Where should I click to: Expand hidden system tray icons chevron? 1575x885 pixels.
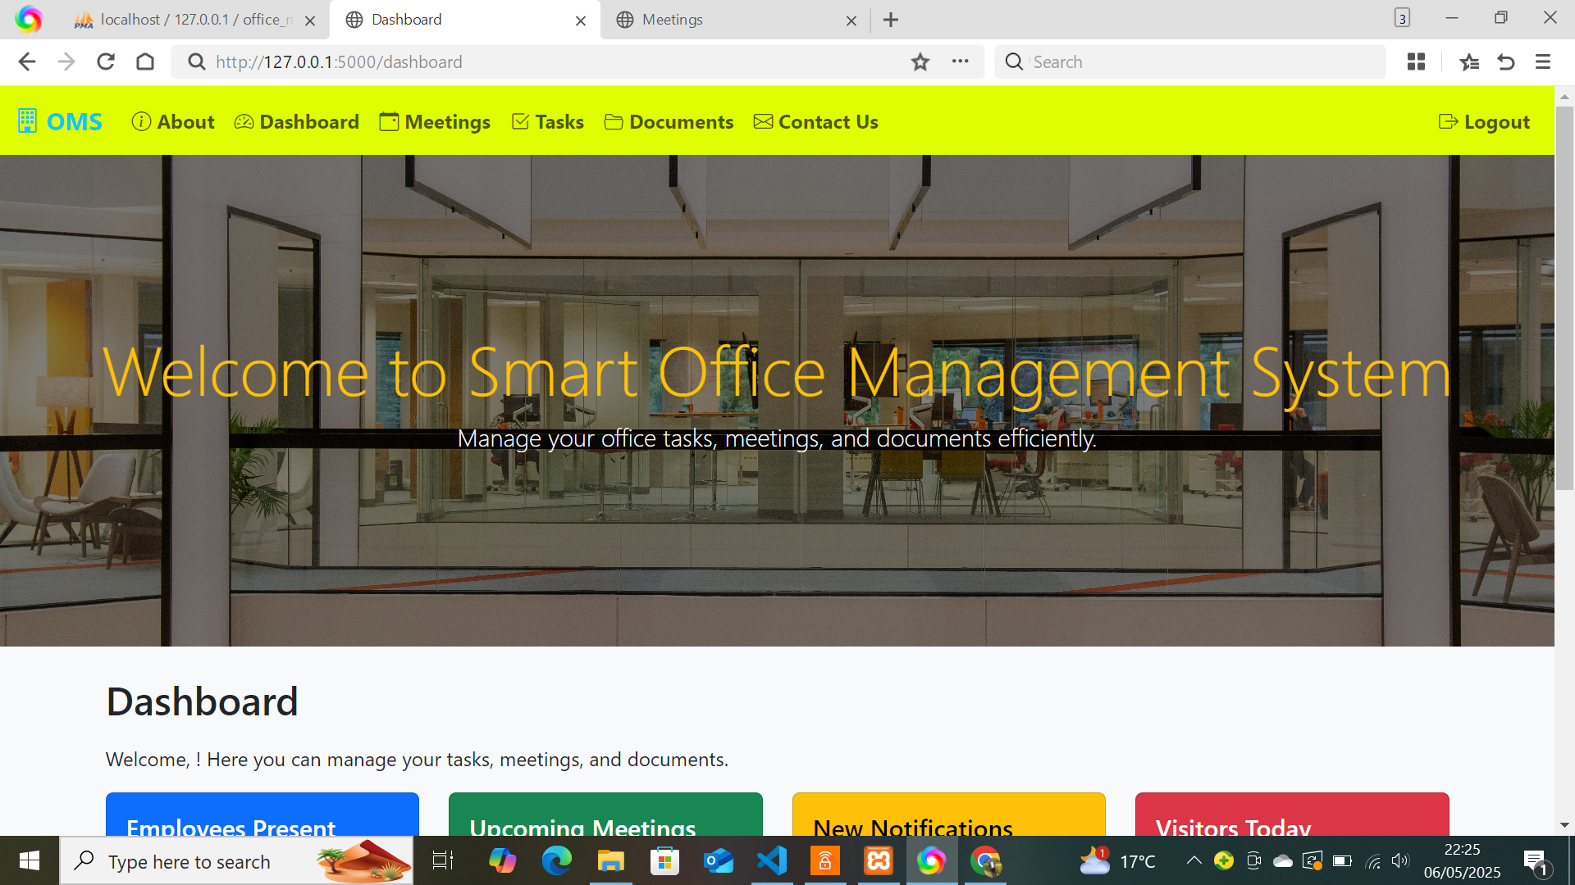pos(1194,860)
